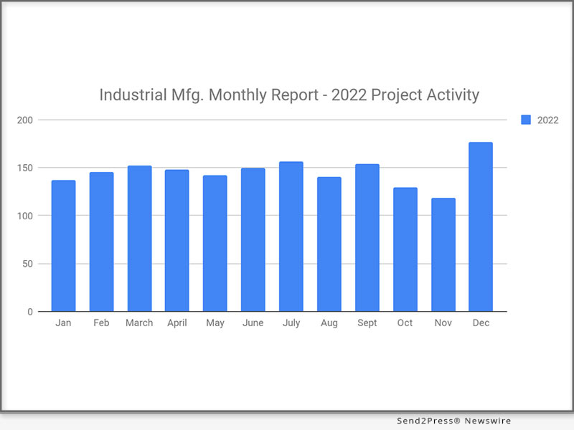Select the January bar

point(63,246)
